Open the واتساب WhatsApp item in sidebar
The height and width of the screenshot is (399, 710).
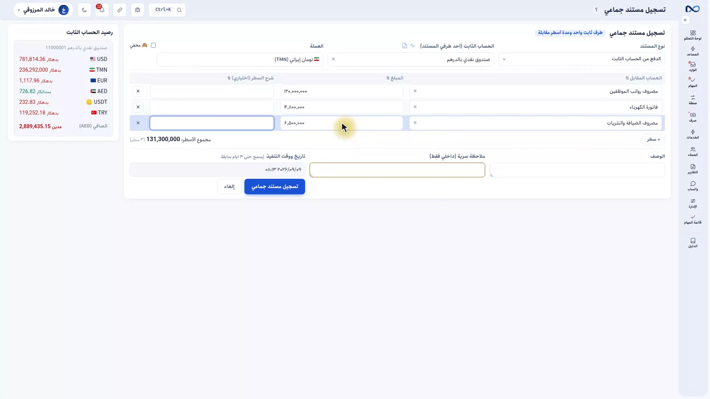click(x=693, y=186)
